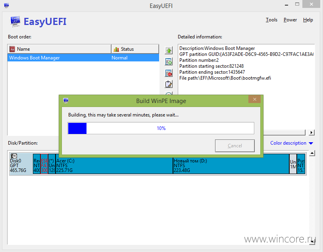The image size is (323, 252).
Task: Expand the Color description dropdown
Action: coord(292,143)
